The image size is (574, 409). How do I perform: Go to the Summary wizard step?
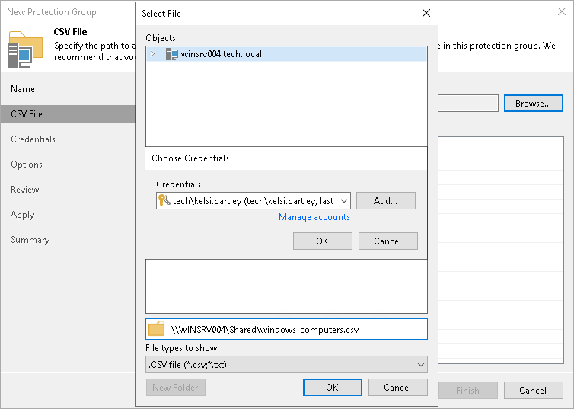click(30, 240)
